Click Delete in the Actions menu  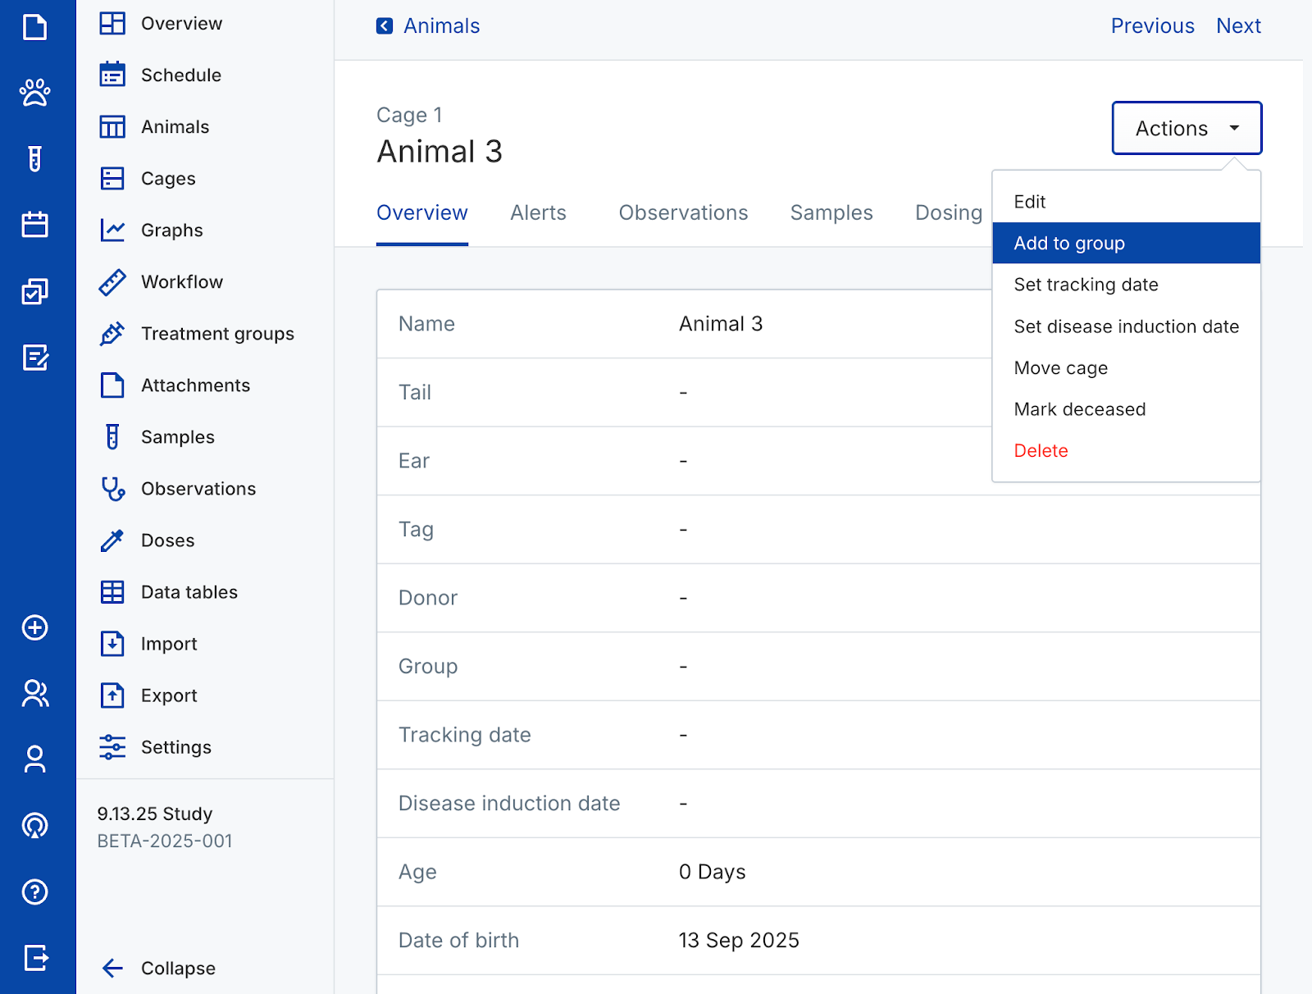tap(1041, 451)
